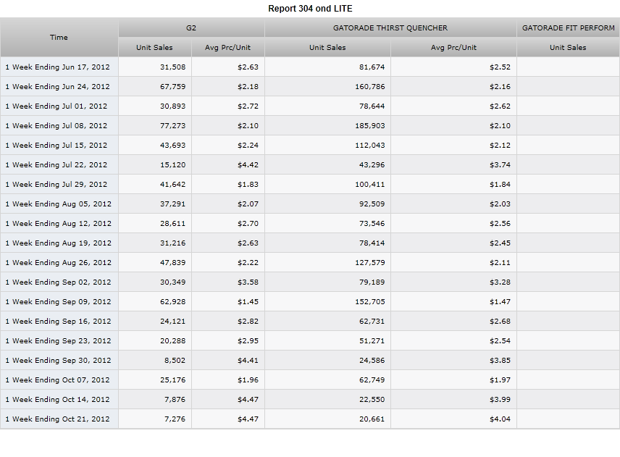This screenshot has height=457, width=620.
Task: Select row '1 Week Ending Sep 02, 2012'
Action: tap(310, 282)
